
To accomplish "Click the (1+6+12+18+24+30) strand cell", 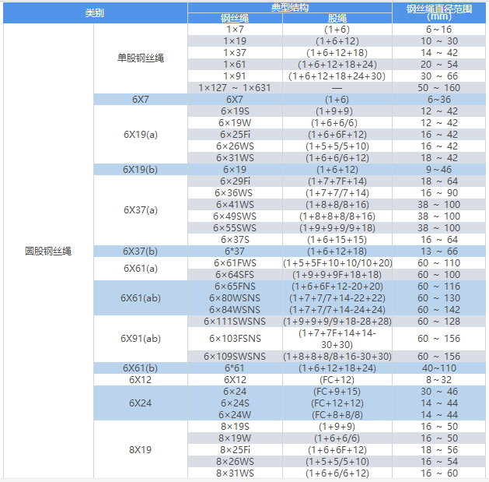I will click(337, 76).
